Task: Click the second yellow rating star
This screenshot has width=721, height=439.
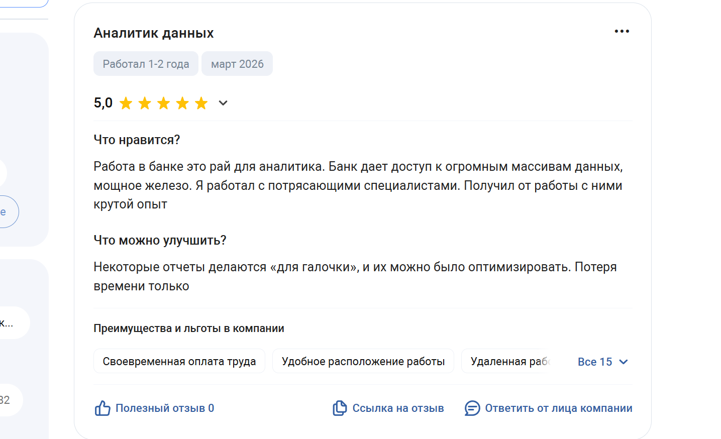Action: point(145,103)
